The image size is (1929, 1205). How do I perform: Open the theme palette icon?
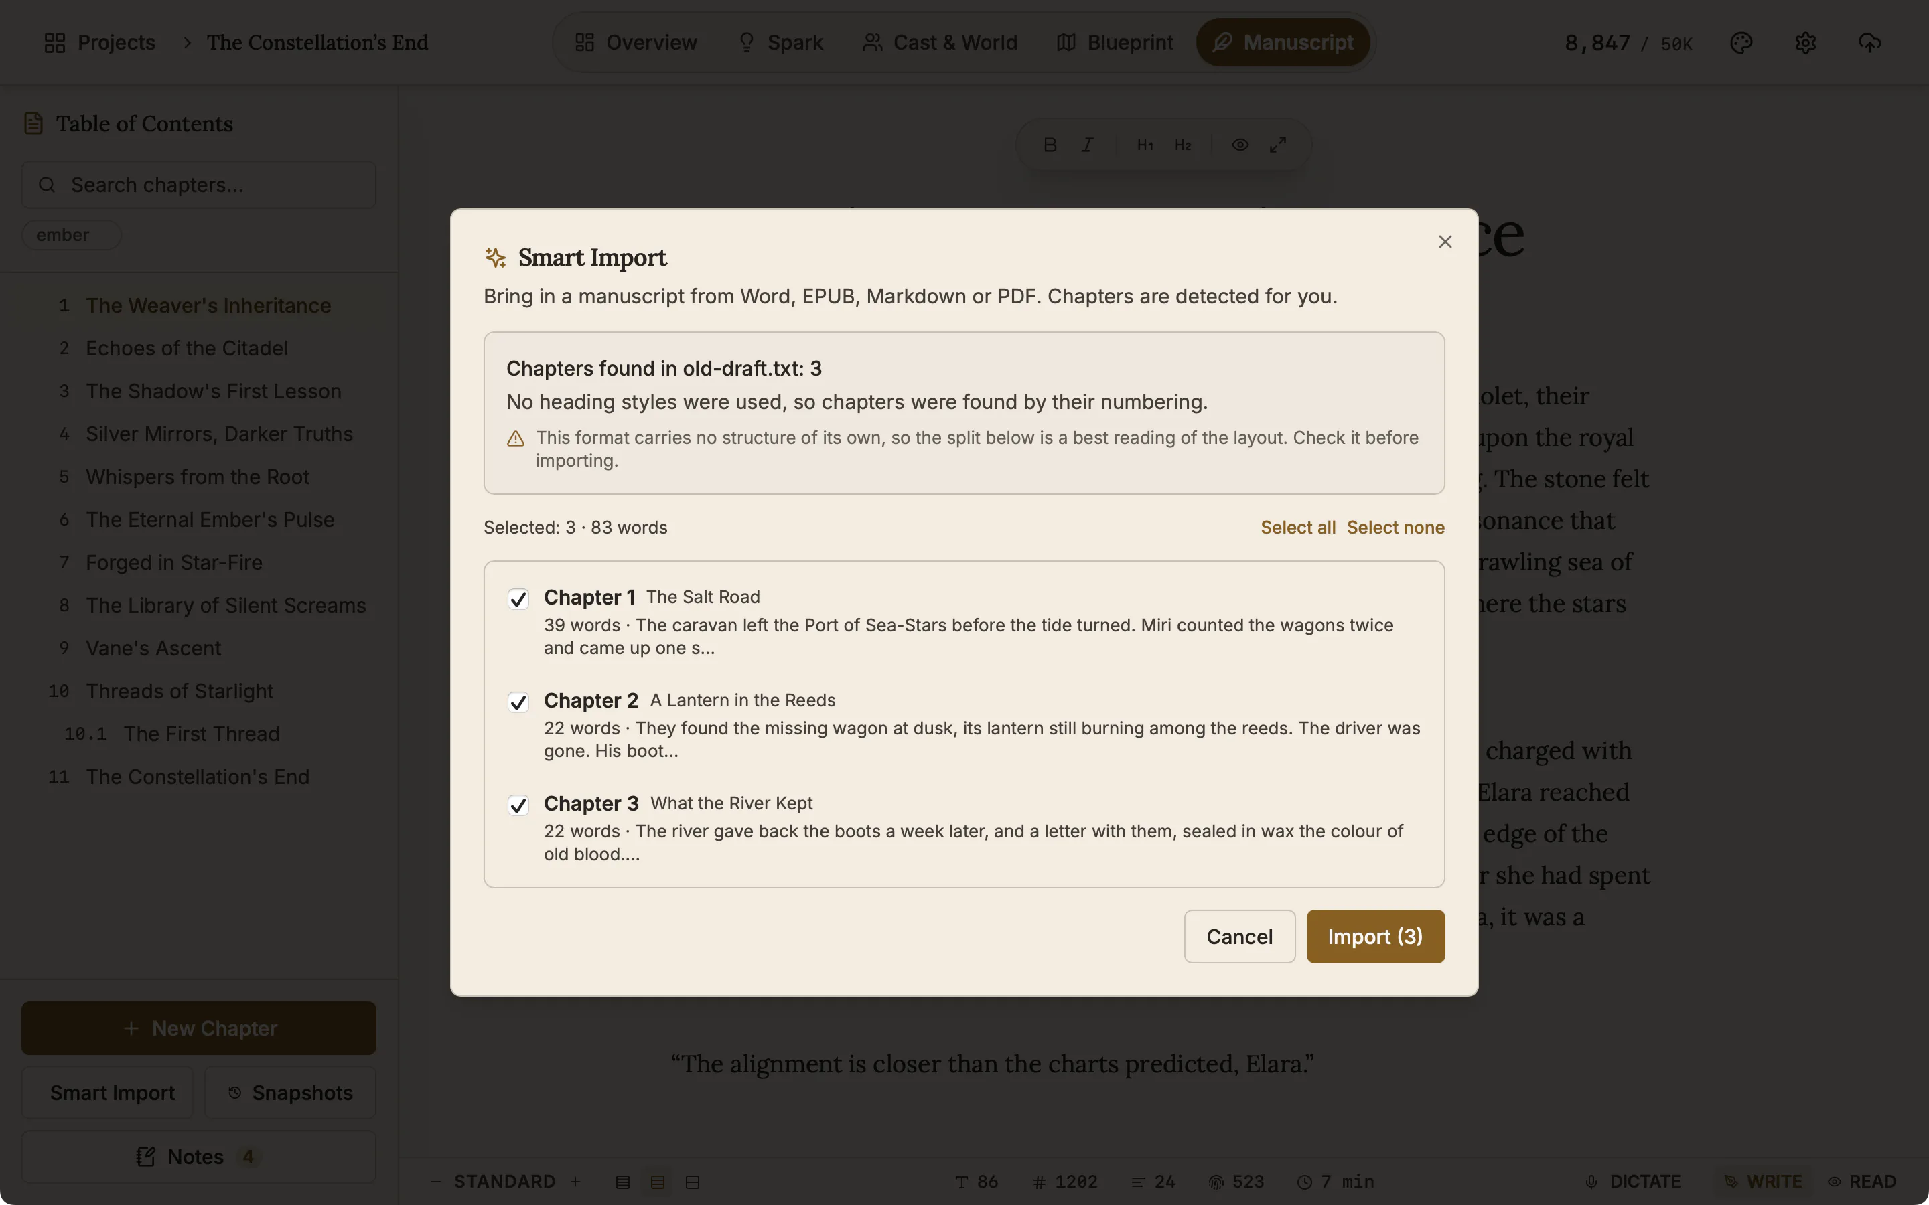pos(1741,42)
